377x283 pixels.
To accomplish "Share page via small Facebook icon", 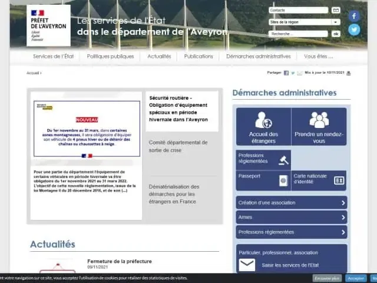I will 286,73.
